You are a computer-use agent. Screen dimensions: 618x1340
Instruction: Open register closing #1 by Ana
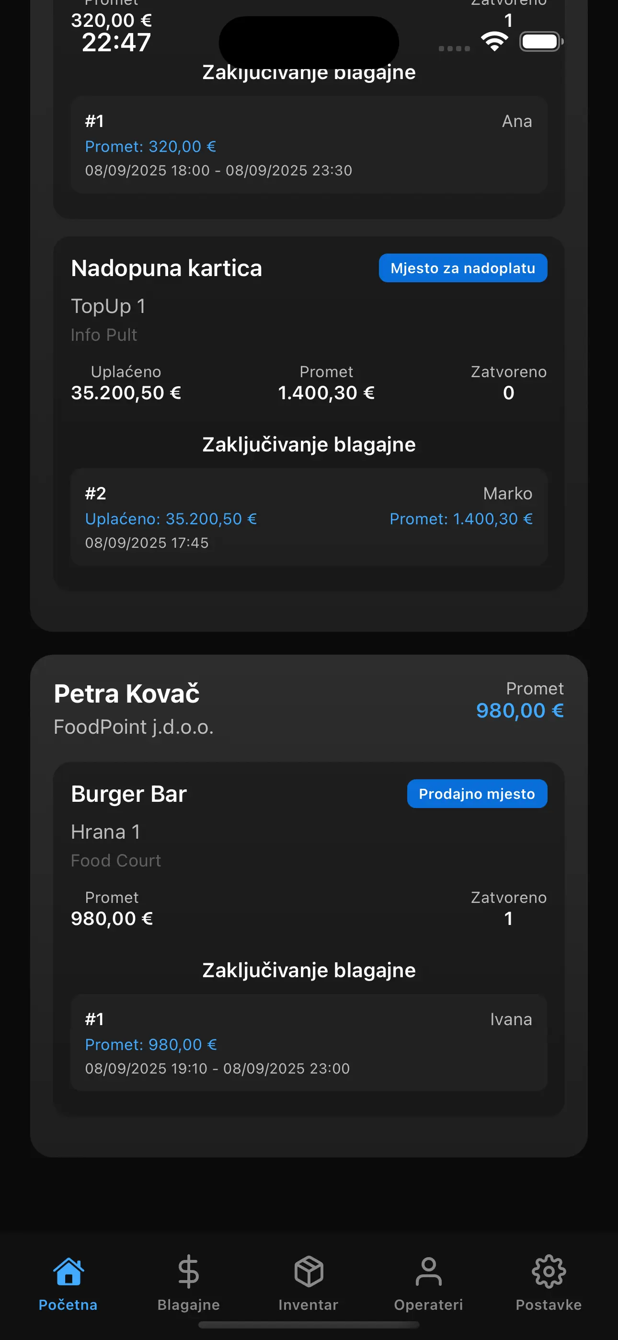(309, 145)
